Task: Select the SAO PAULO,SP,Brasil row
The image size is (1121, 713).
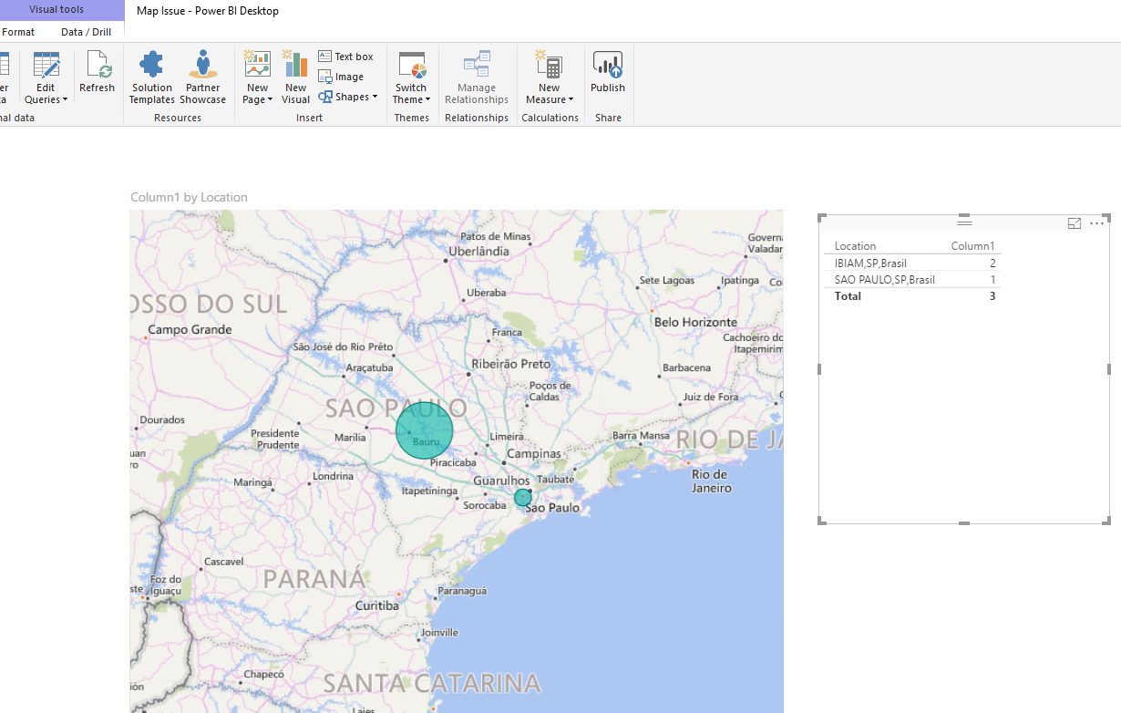Action: [x=912, y=279]
